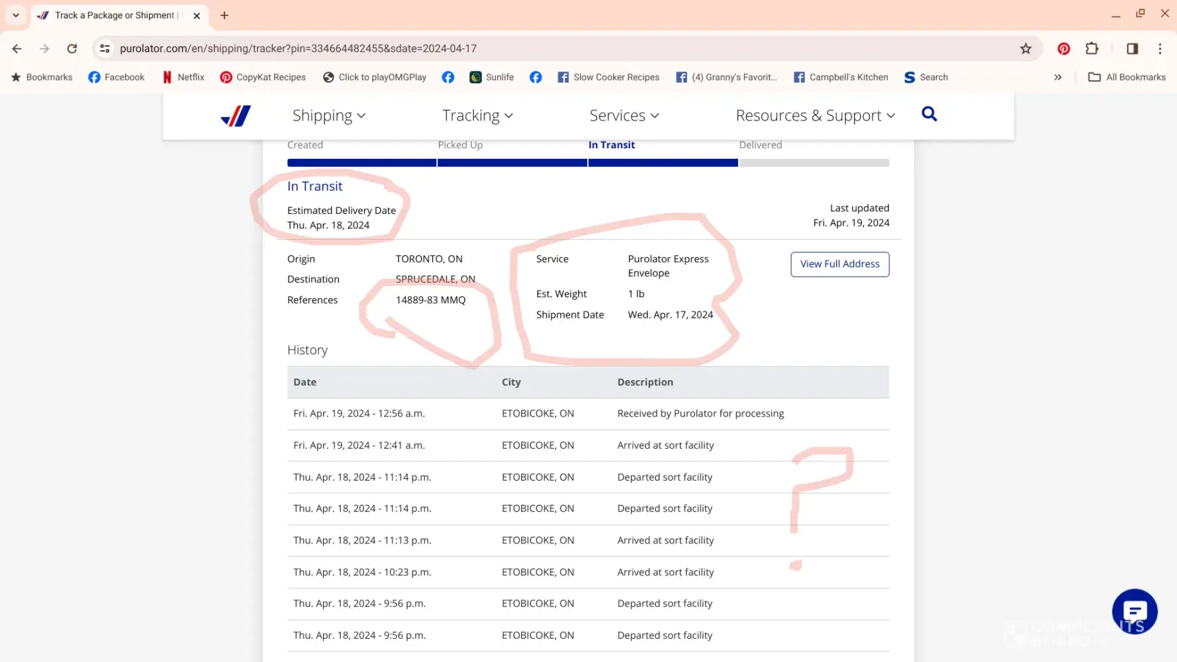
Task: Bookmark this page with the star icon
Action: [1025, 48]
